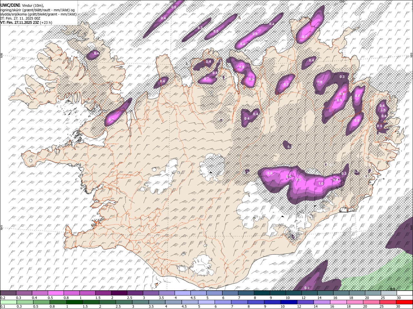Select the VT valid time line showing +23 h
This screenshot has width=413, height=309.
(26, 23)
